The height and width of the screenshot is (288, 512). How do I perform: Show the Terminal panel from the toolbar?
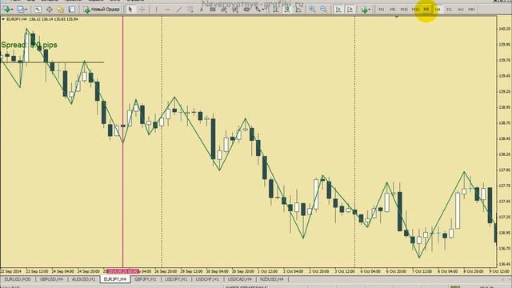pos(72,10)
